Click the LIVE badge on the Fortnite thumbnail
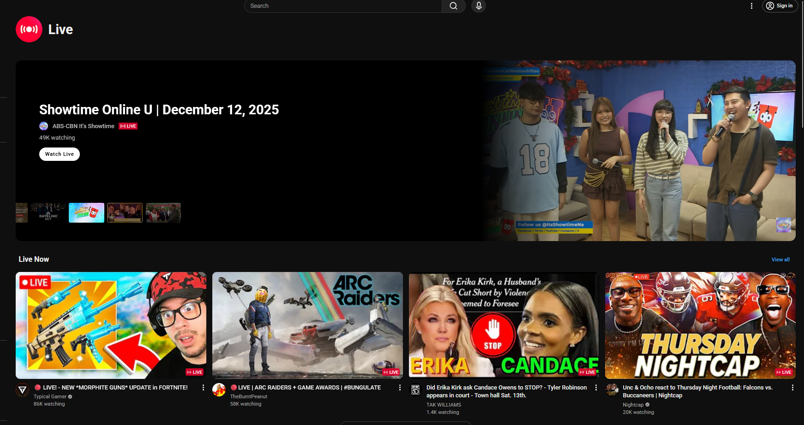This screenshot has width=804, height=425. [x=195, y=372]
